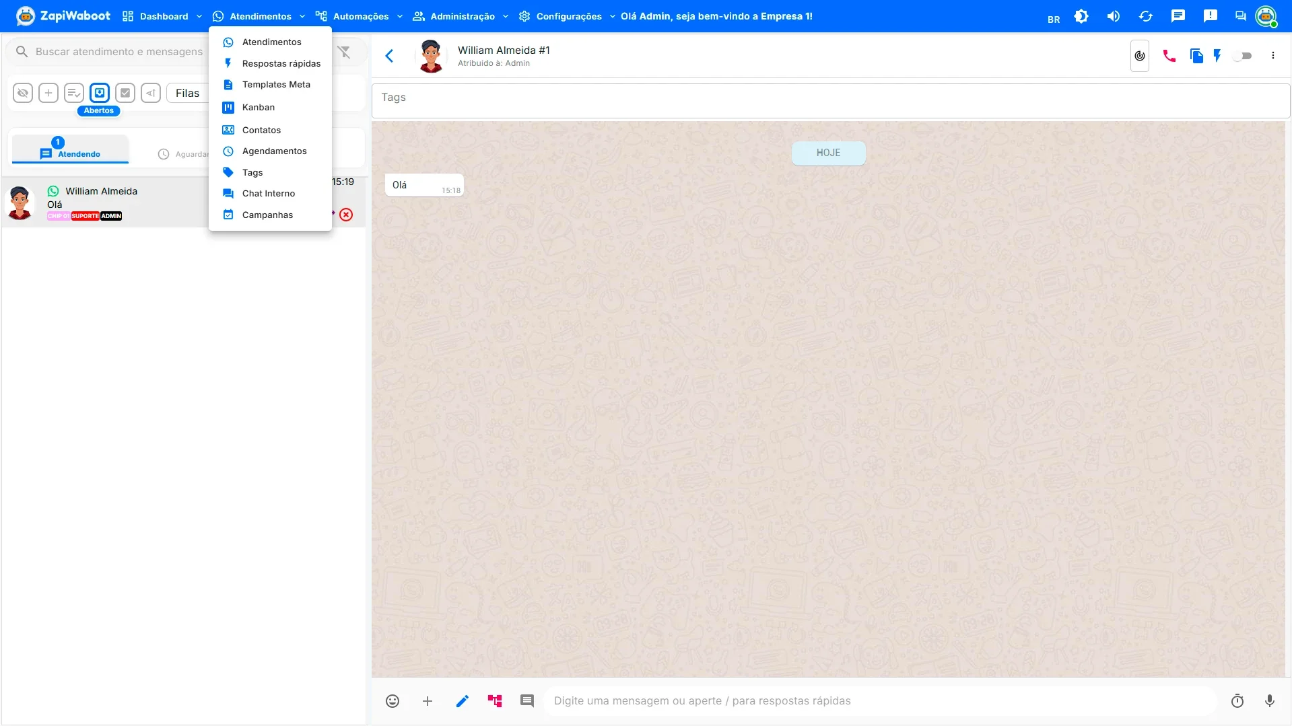
Task: Open internal chat forum icon in navbar
Action: coord(1240,16)
